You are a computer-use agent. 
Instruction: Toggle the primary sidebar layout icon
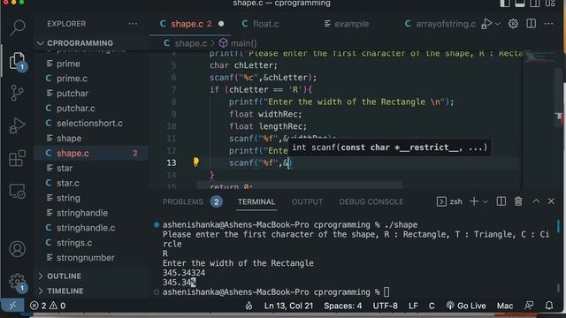(505, 4)
